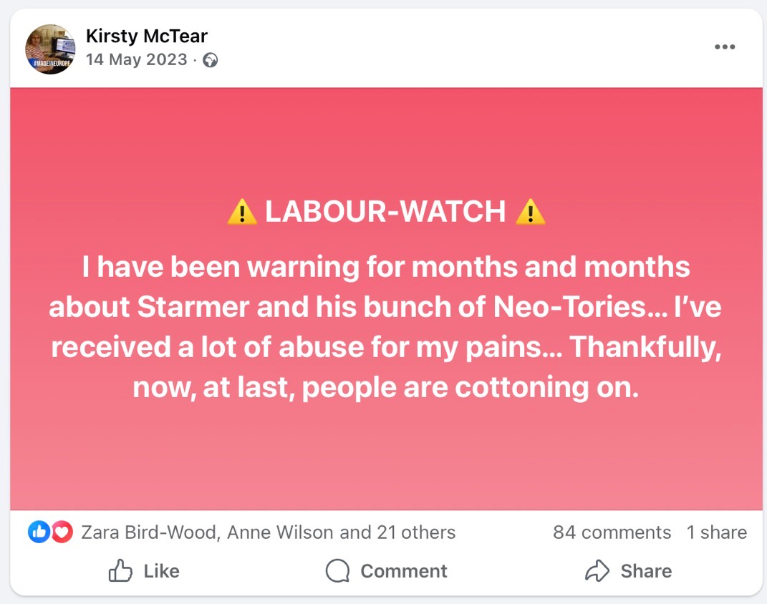Viewport: 767px width, 604px height.
Task: Click the Share arrow icon
Action: pyautogui.click(x=597, y=571)
